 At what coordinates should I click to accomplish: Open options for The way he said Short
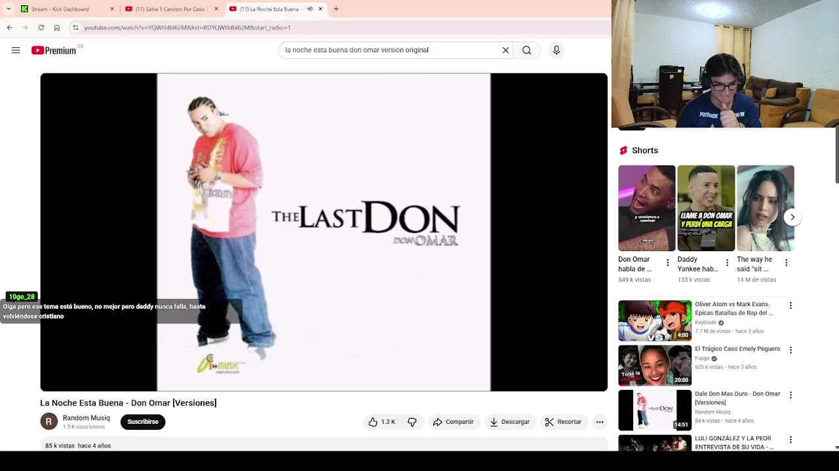click(786, 263)
